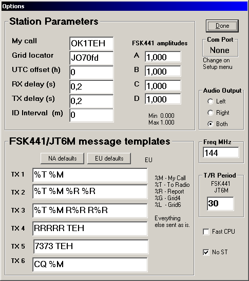Apply EU defaults message templates
Viewport: 249px width, 281px height.
(109, 159)
